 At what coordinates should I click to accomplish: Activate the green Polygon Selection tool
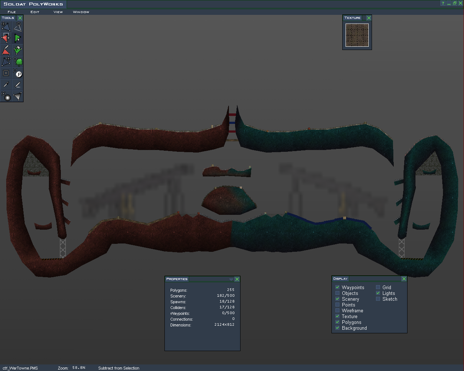(x=17, y=38)
